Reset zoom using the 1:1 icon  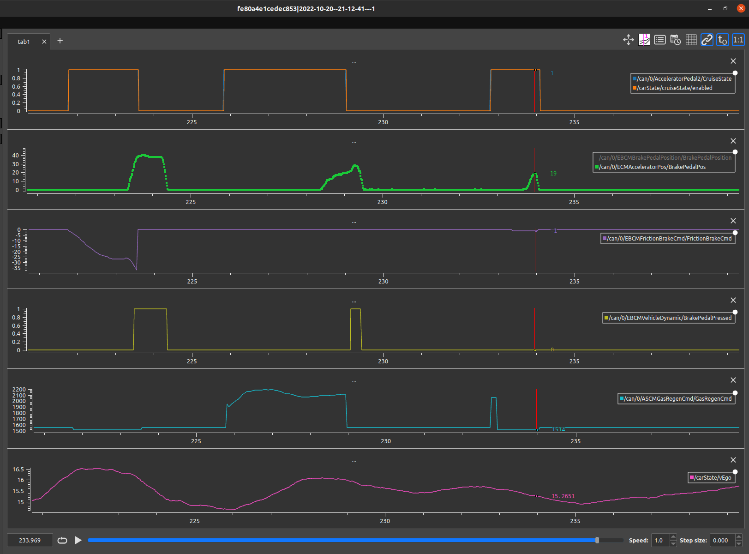(x=737, y=40)
